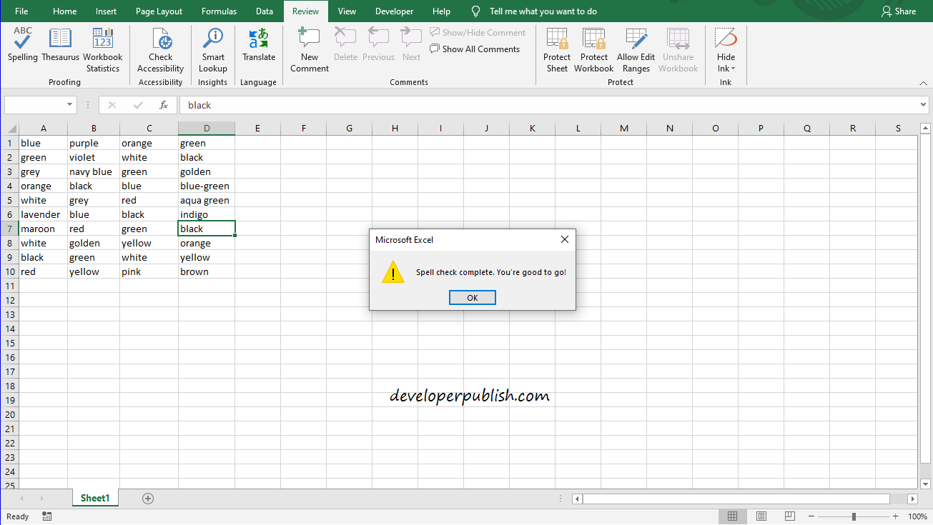
Task: Open the Name Box dropdown
Action: pos(70,104)
